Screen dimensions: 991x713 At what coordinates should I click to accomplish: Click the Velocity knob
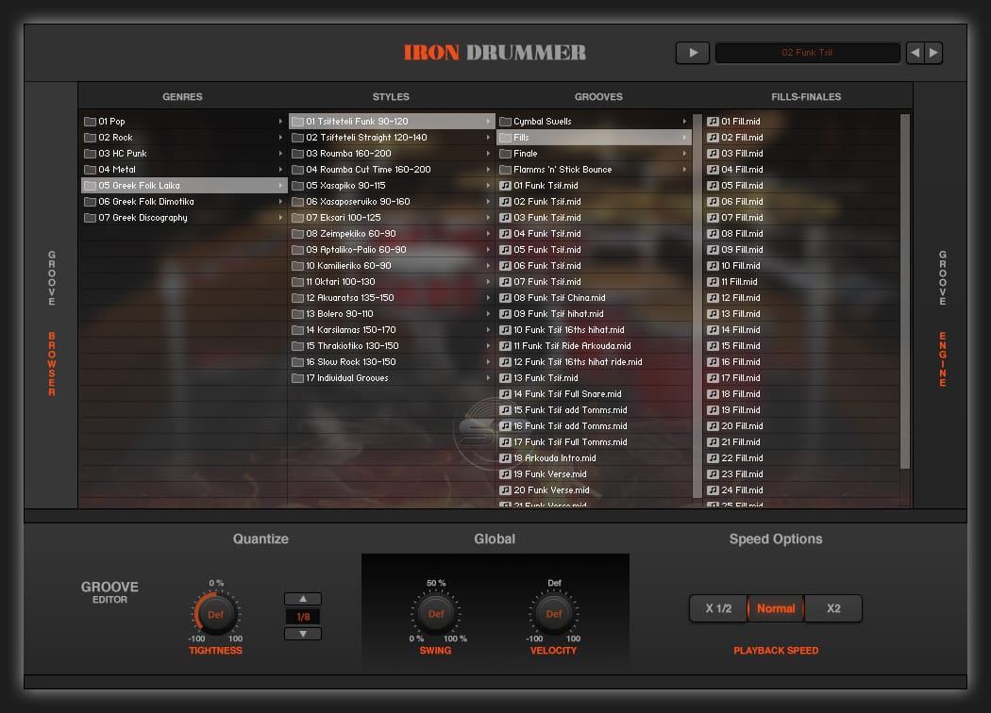pyautogui.click(x=554, y=613)
